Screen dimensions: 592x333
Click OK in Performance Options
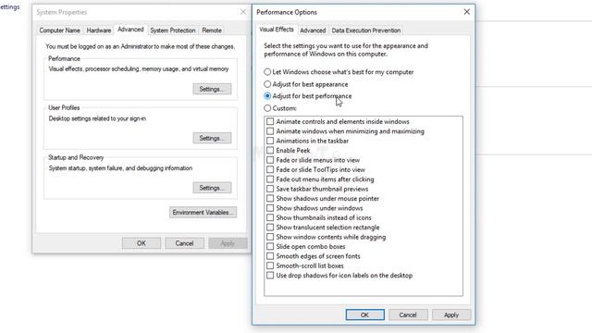pyautogui.click(x=364, y=314)
